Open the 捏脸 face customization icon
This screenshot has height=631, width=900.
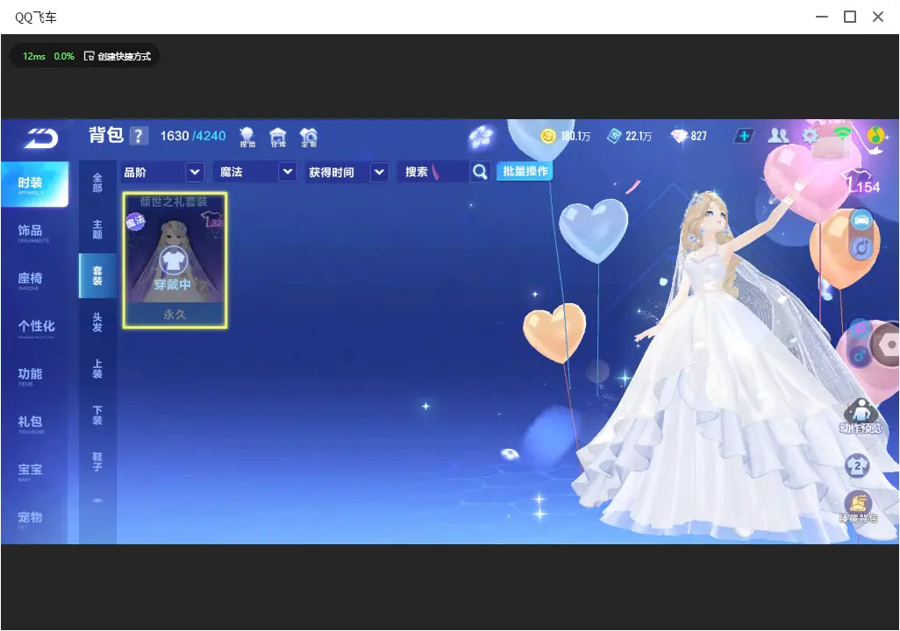tap(247, 137)
